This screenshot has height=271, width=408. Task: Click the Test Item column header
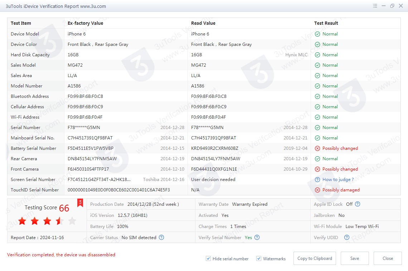click(x=21, y=23)
